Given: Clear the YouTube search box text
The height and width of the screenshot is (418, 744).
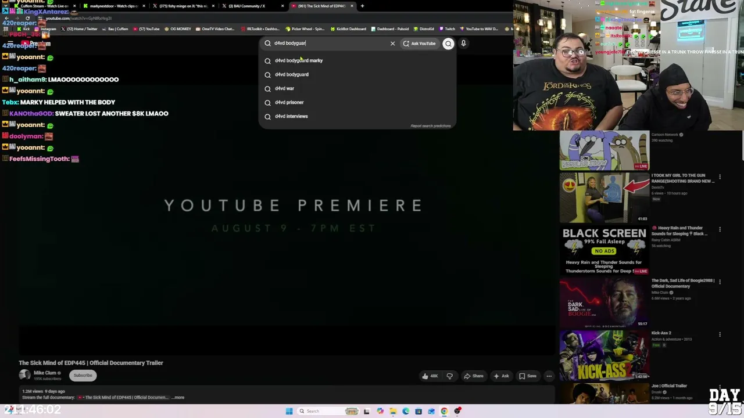Looking at the screenshot, I should [x=392, y=43].
